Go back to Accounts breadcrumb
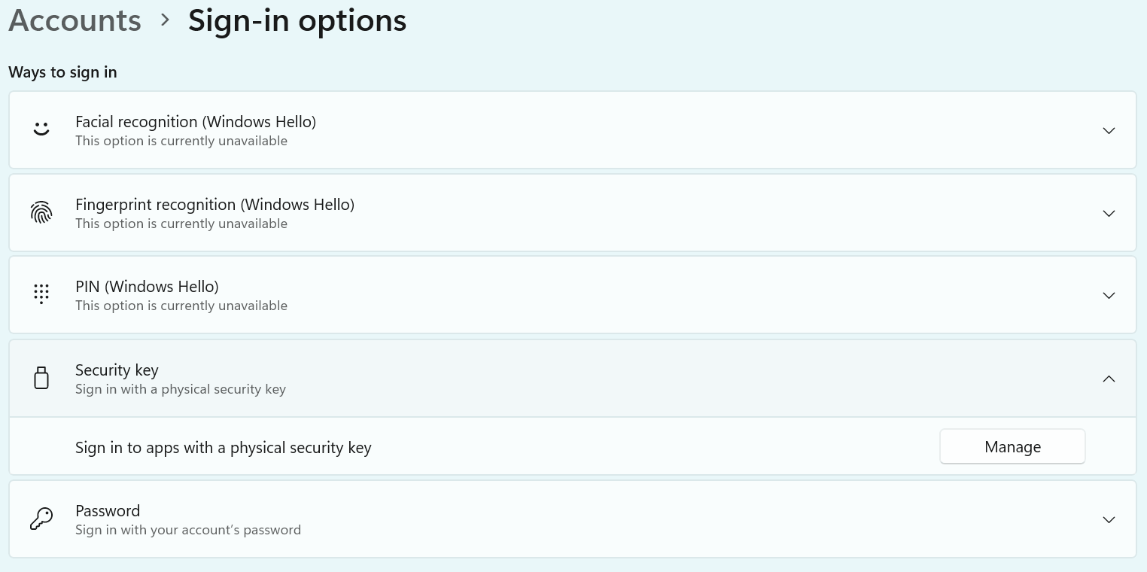 tap(75, 20)
